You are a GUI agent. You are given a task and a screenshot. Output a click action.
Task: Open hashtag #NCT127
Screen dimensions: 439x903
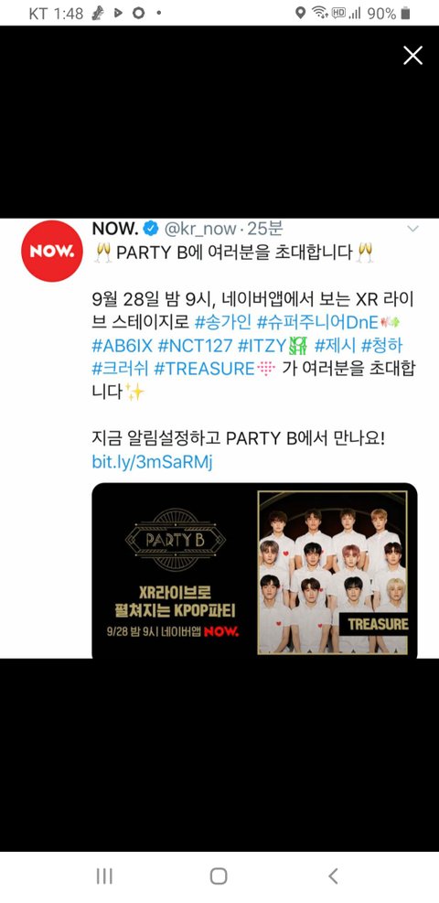195,346
